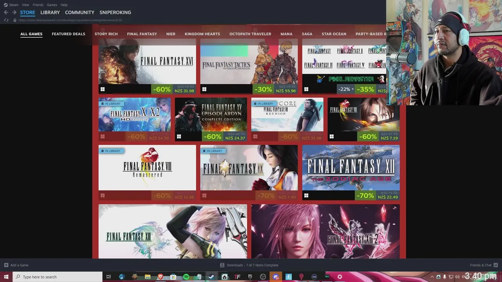
Task: Open the gear Settings icon on the taskbar
Action: 340,277
